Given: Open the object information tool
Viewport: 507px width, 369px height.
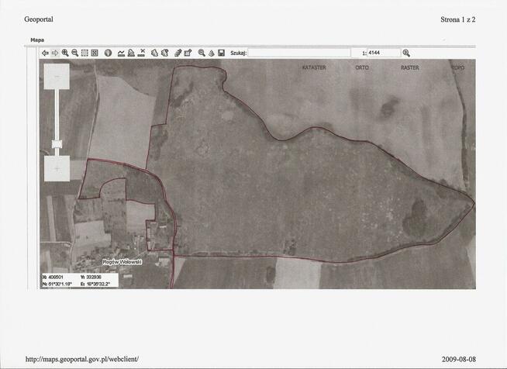Looking at the screenshot, I should click(109, 53).
